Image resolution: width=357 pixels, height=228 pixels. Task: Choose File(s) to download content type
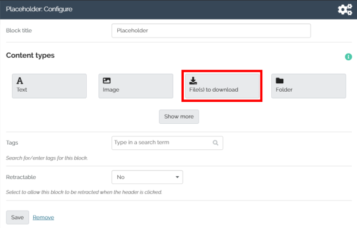222,86
